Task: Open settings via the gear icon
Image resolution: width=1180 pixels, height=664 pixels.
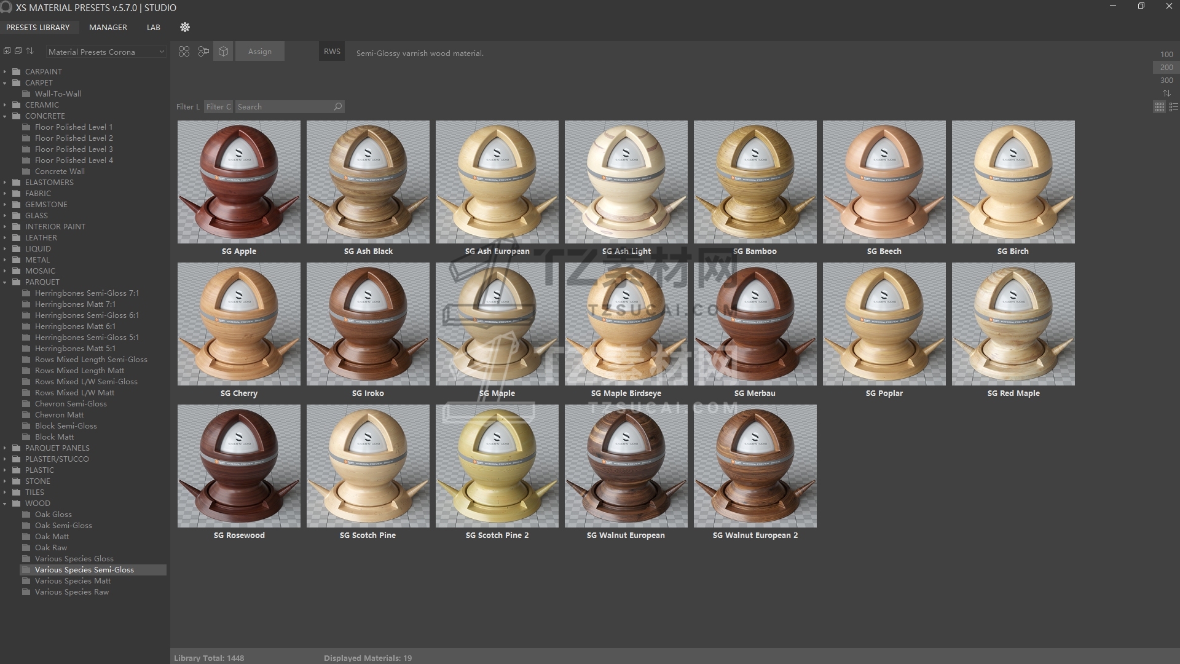Action: [185, 27]
